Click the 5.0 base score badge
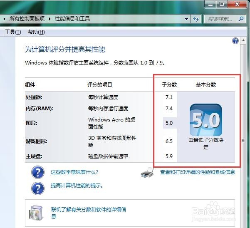Viewport: 250px width, 228px height. [206, 120]
